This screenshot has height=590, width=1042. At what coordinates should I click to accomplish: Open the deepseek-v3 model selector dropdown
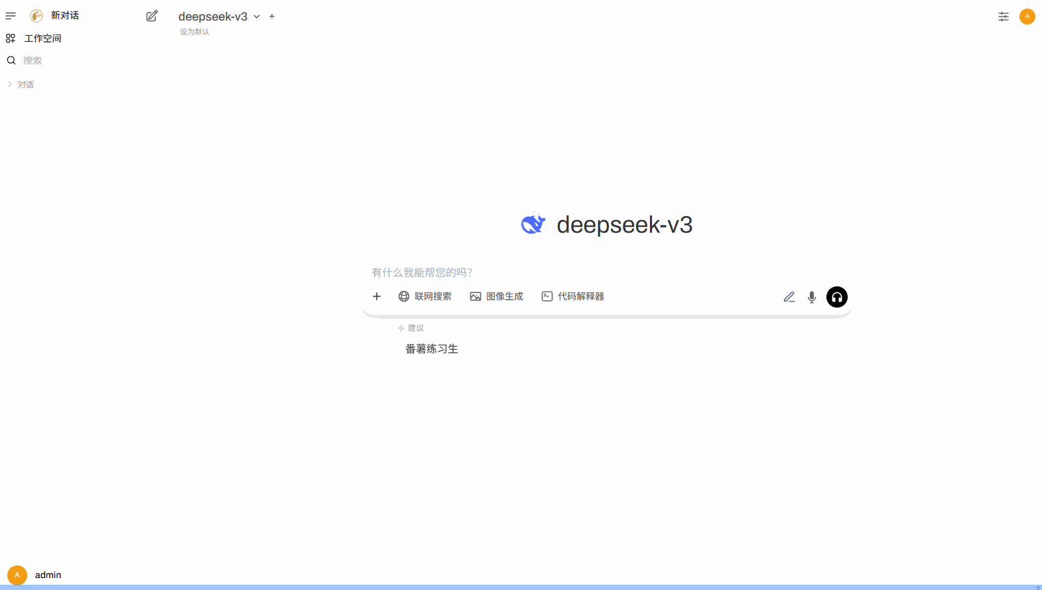219,17
